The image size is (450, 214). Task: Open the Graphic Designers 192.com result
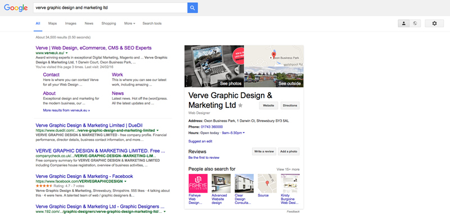click(x=100, y=207)
